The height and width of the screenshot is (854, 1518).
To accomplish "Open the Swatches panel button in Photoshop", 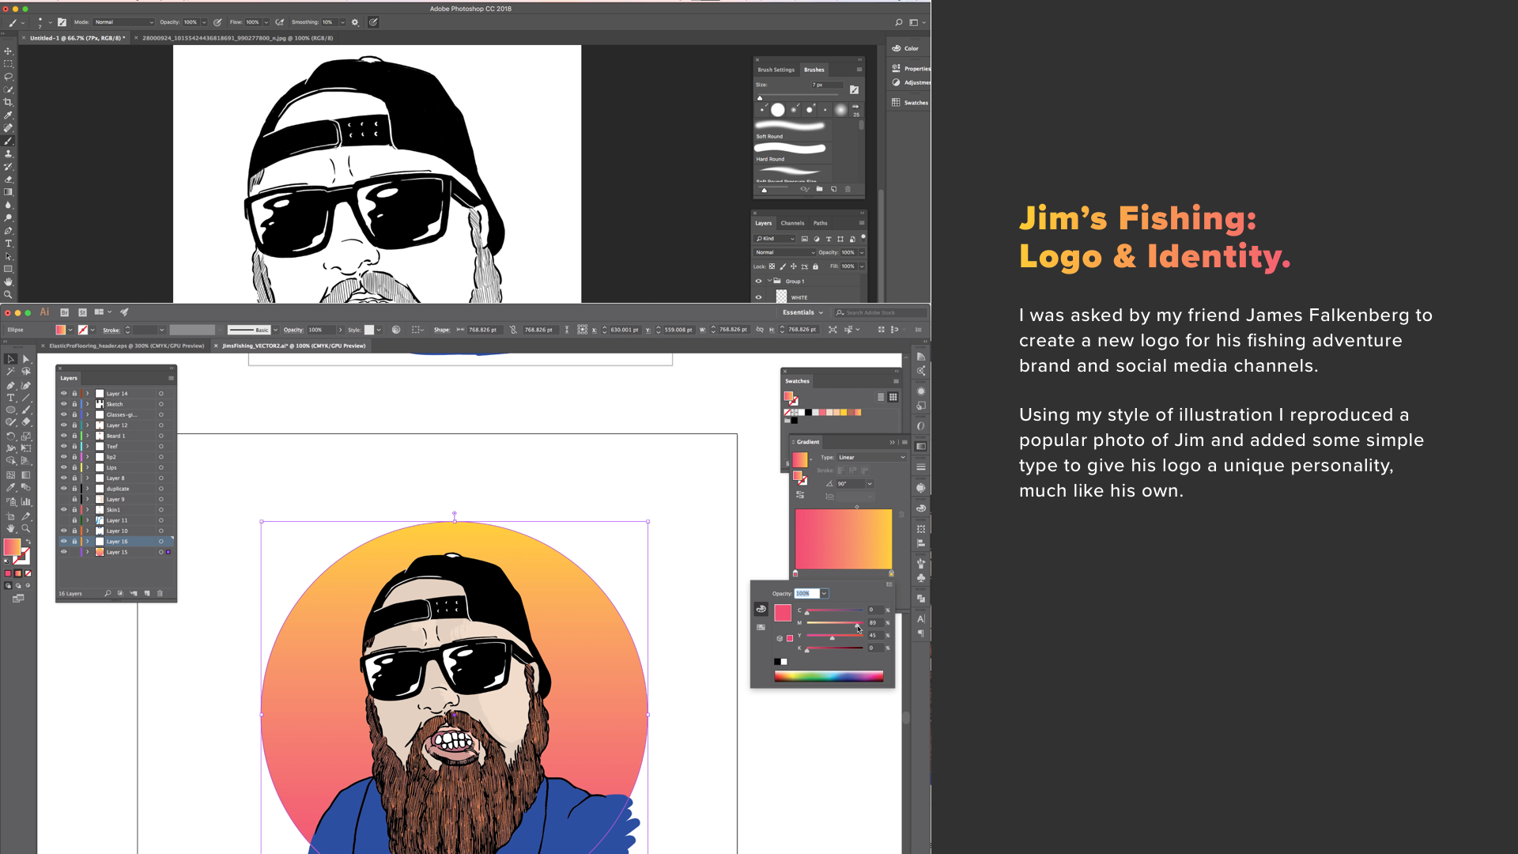I will coord(910,103).
